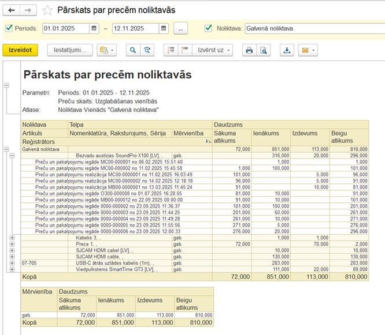Uncheck the Noliktava filter checkbox
Screen dimensions: 385x335
tap(208, 28)
